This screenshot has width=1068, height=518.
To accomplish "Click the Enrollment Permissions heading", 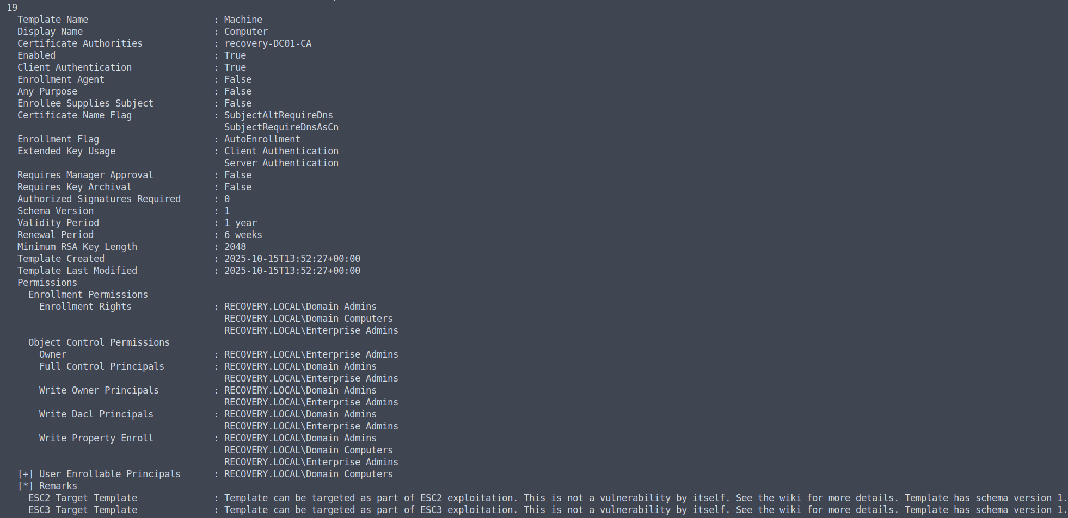I will tap(88, 295).
